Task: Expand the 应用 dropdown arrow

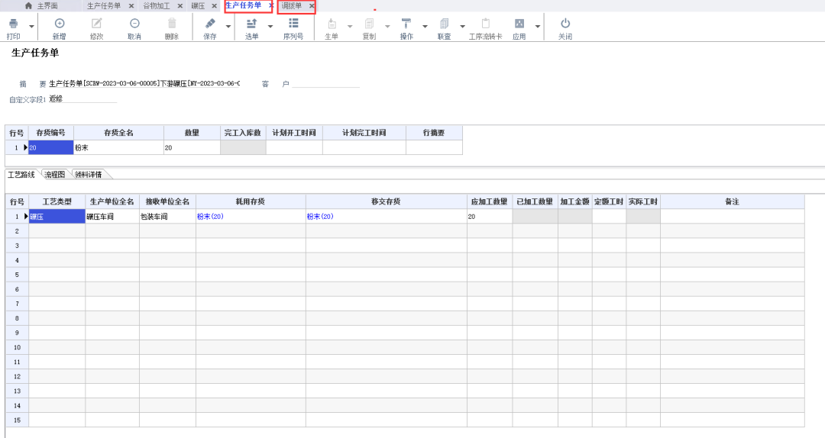Action: (x=538, y=26)
